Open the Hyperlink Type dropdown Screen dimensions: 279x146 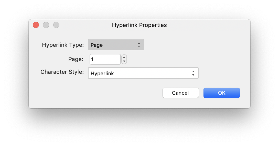[x=116, y=45]
